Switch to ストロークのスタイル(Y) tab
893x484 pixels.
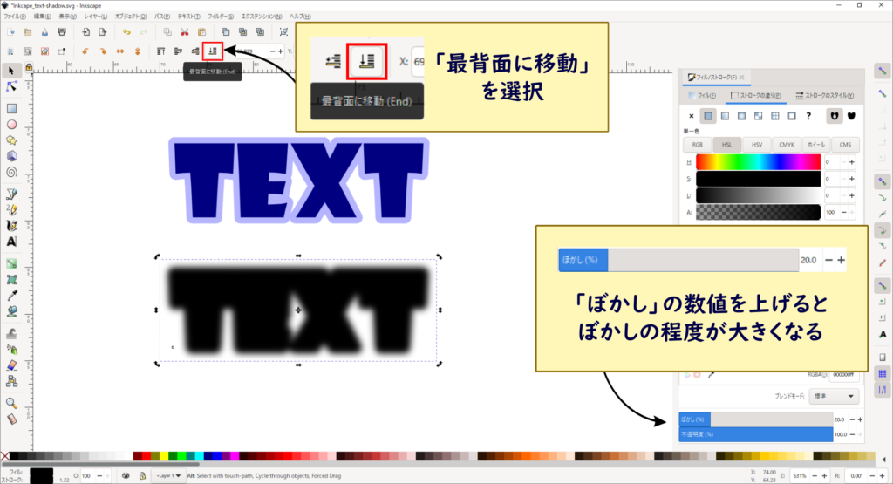(825, 96)
